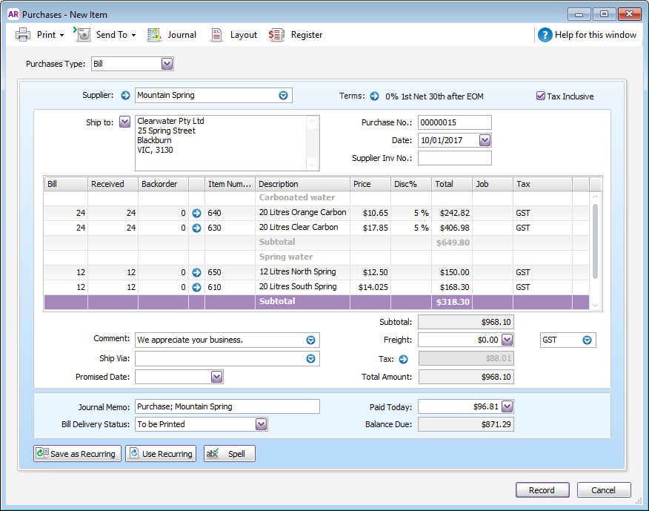Open supplier details arrow next to Supplier
Screen dimensions: 649x511
tap(125, 96)
